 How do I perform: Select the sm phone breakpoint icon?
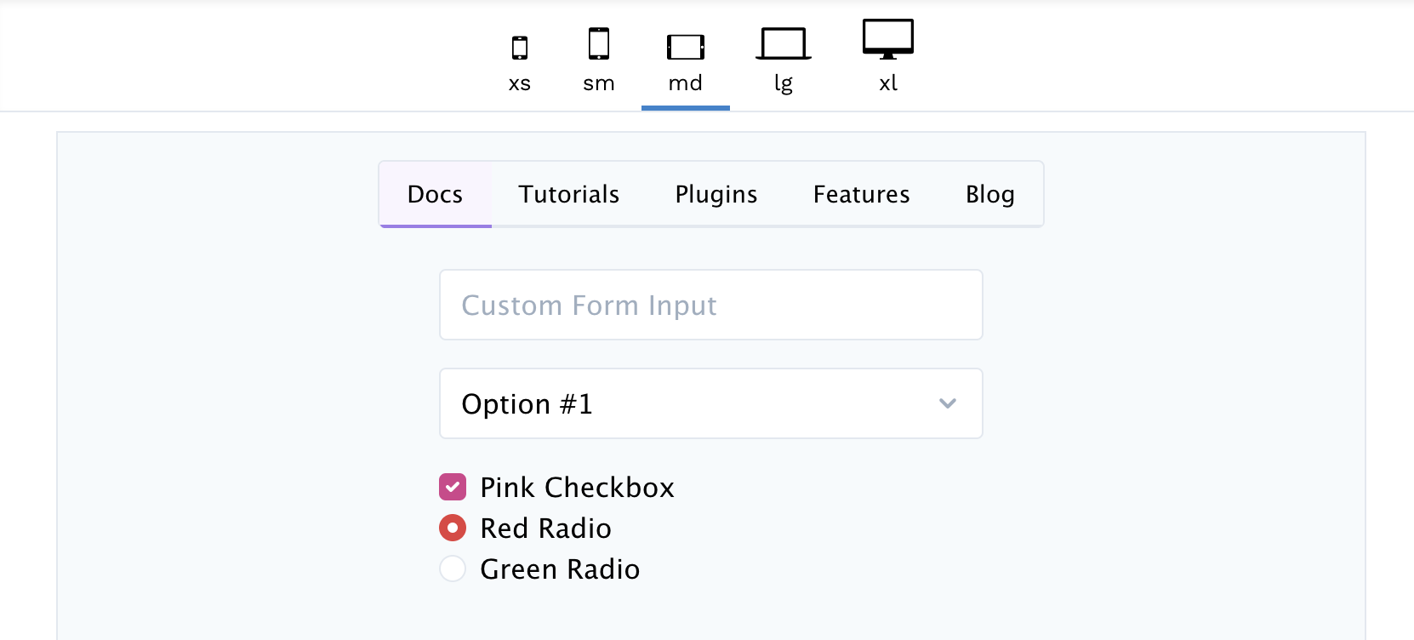click(599, 43)
